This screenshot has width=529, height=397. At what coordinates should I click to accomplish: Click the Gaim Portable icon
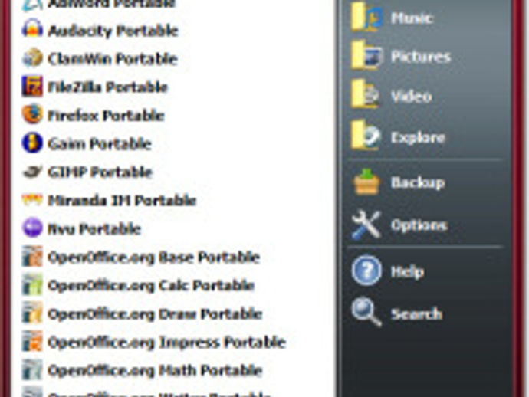(32, 143)
